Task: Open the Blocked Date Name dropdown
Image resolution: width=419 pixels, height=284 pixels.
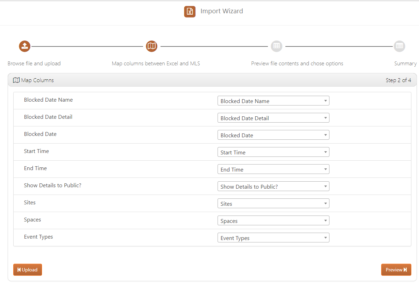Action: [x=273, y=101]
